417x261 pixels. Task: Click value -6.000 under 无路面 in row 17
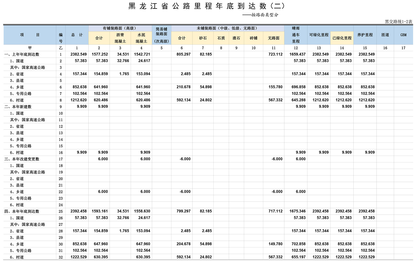277,159
